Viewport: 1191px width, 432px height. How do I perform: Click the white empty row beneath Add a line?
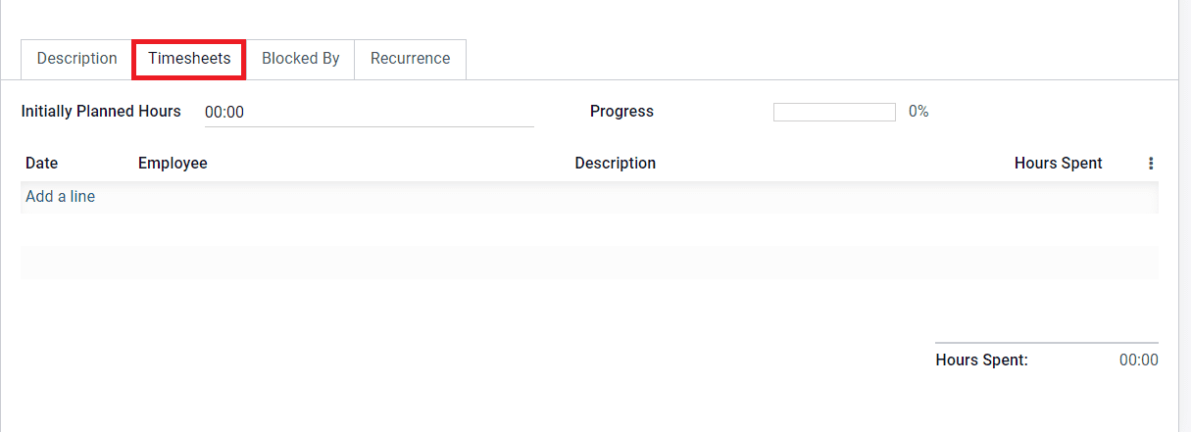(x=590, y=229)
